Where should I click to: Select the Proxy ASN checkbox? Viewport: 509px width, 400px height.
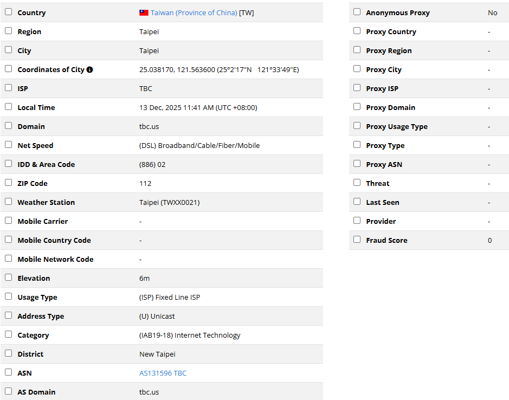357,164
